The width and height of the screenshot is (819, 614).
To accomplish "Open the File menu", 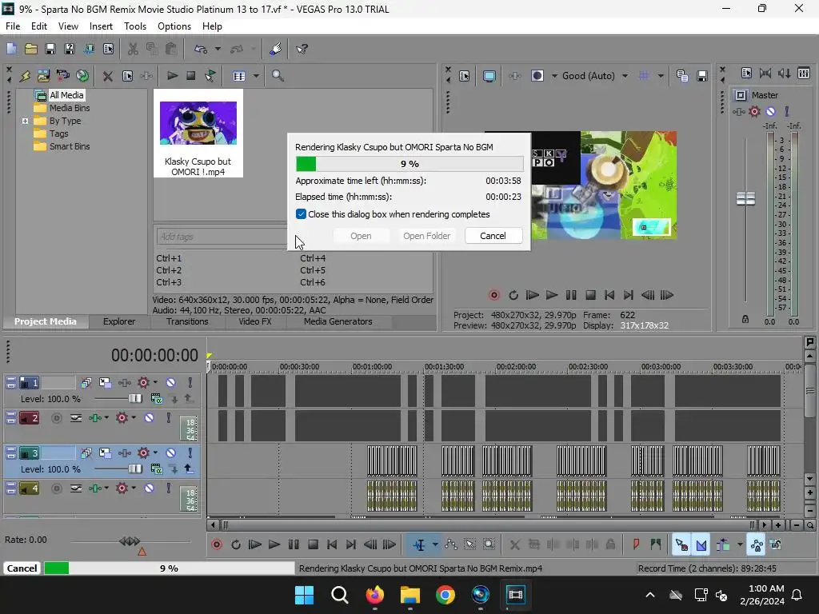I will click(x=13, y=26).
